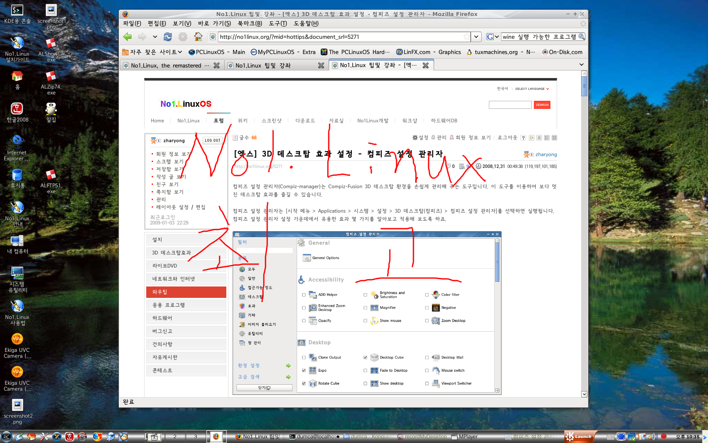The image size is (708, 443).
Task: Open ALShow17.exe desktop icon
Action: 51,50
